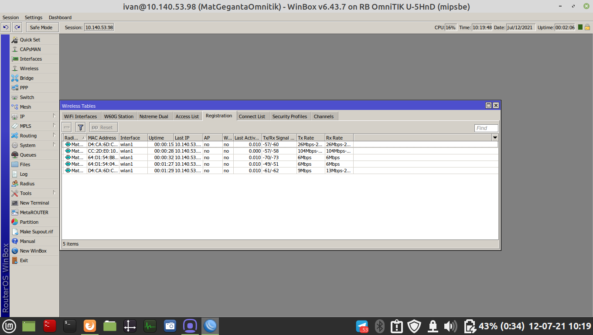Expand the Routing submenu

point(54,136)
